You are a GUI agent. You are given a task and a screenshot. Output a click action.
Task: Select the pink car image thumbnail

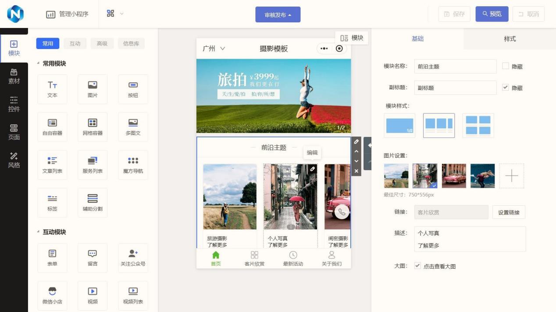tap(454, 176)
